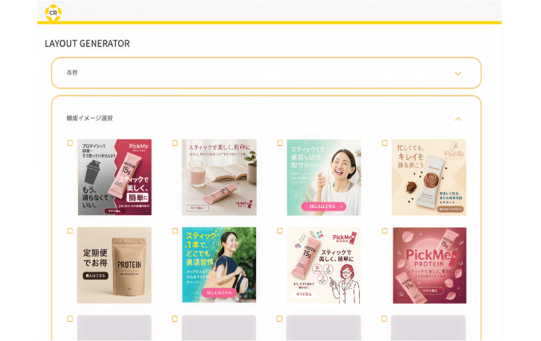Select the open book and drink thumbnail

(219, 177)
